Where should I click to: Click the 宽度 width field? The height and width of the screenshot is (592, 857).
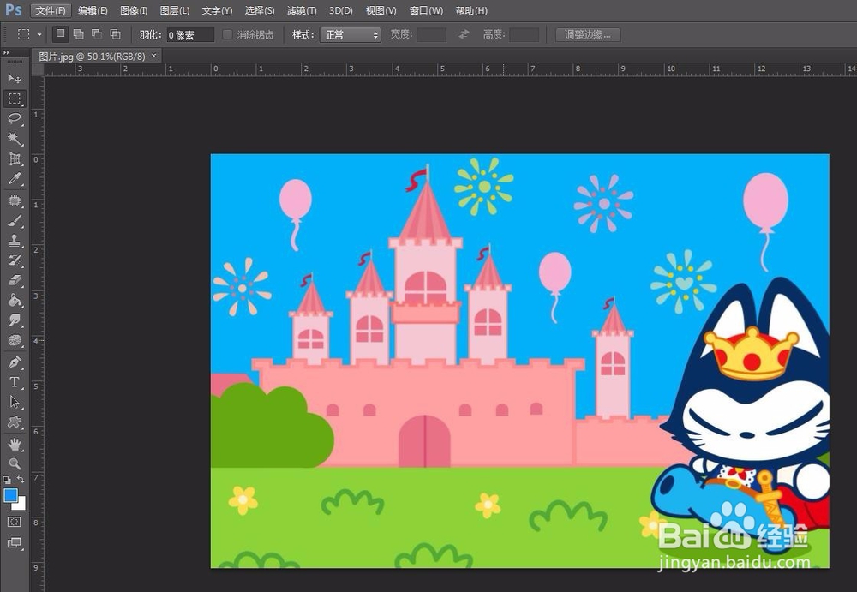(431, 34)
